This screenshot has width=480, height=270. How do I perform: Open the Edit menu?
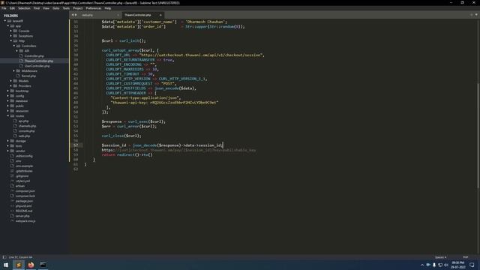tap(12, 8)
